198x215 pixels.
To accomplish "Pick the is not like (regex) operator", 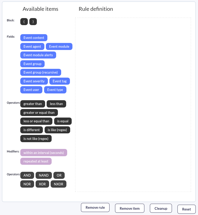I will (36, 139).
